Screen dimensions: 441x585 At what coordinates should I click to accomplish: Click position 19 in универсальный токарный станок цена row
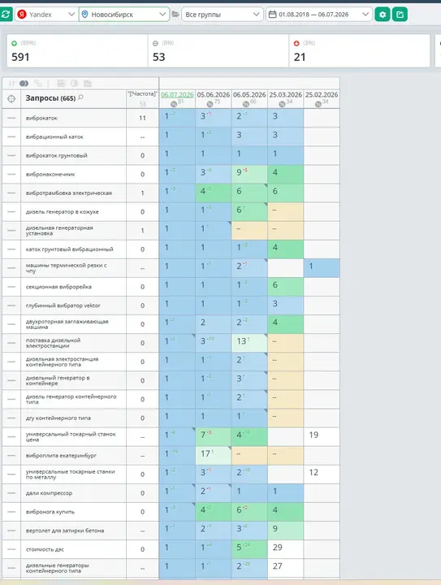[313, 435]
